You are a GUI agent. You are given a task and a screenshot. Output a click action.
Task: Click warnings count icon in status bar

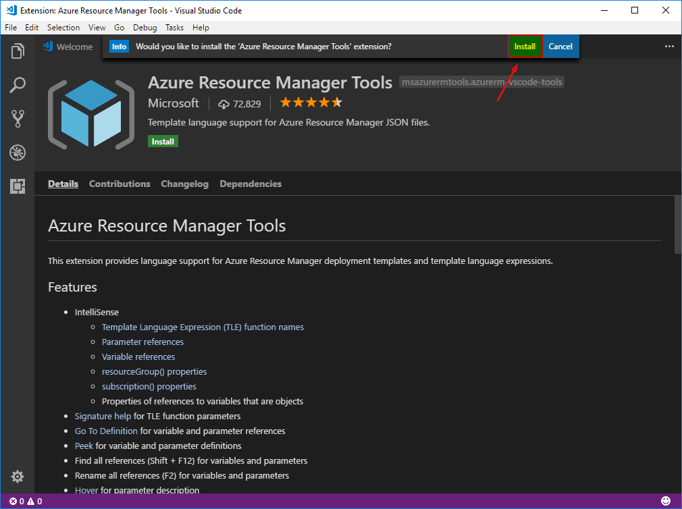31,501
